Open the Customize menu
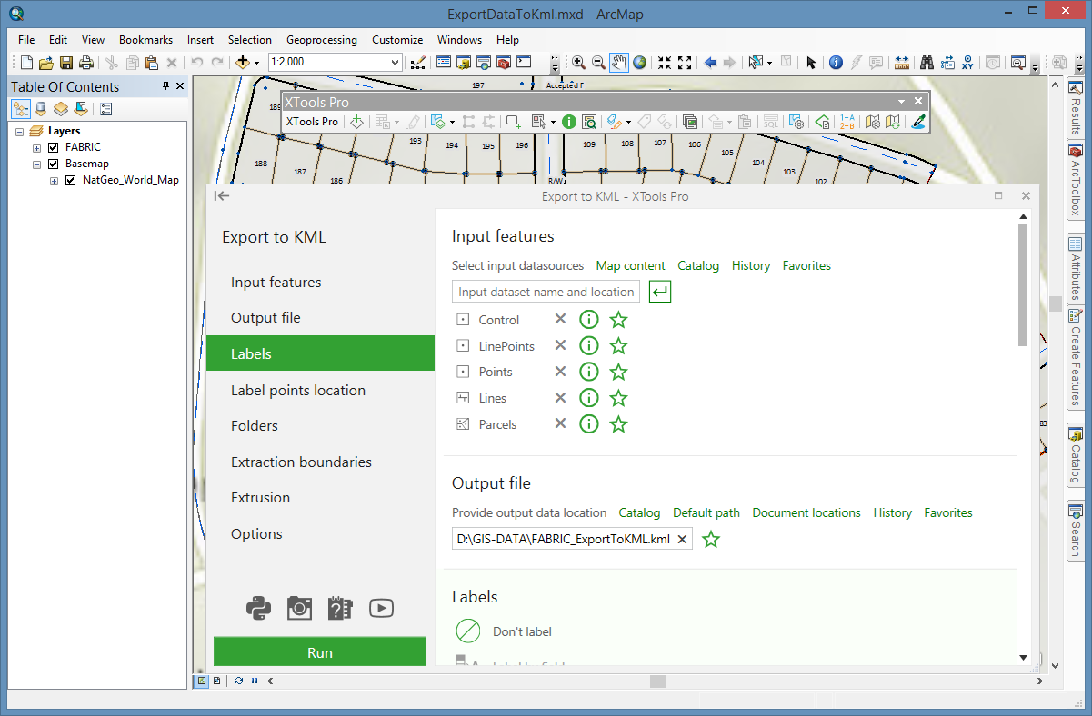Screen dimensions: 1092x716 click(397, 40)
